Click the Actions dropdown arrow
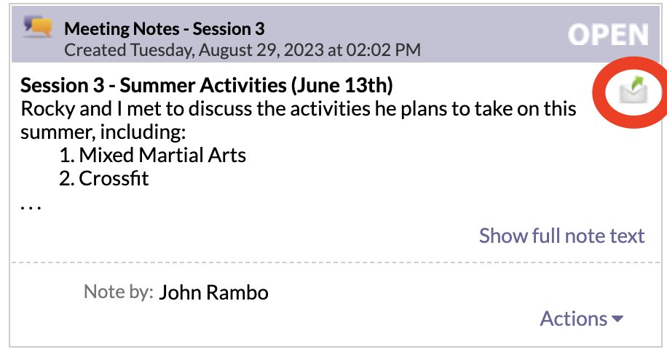667x349 pixels. click(617, 318)
